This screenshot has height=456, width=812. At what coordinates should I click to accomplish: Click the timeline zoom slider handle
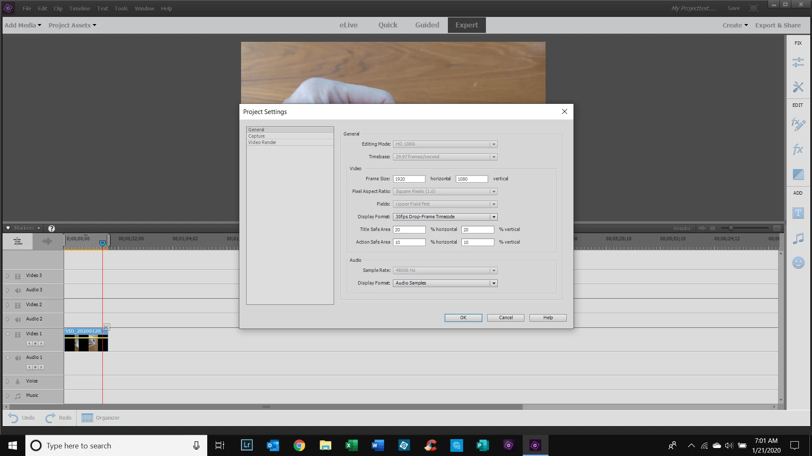(x=730, y=228)
